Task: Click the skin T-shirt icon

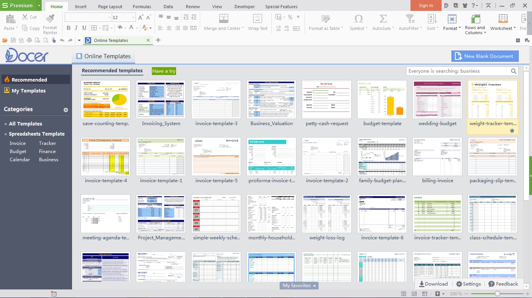Action: click(465, 5)
